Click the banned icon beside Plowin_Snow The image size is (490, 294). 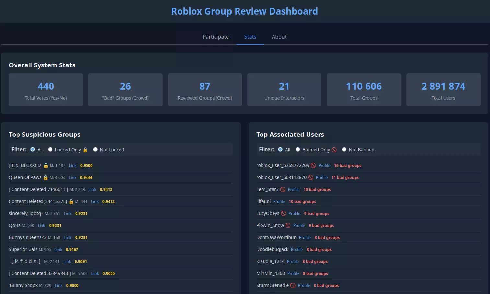click(x=288, y=226)
